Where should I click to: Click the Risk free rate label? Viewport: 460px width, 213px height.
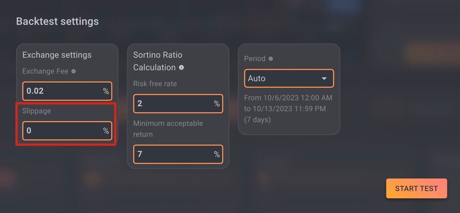[x=155, y=84]
